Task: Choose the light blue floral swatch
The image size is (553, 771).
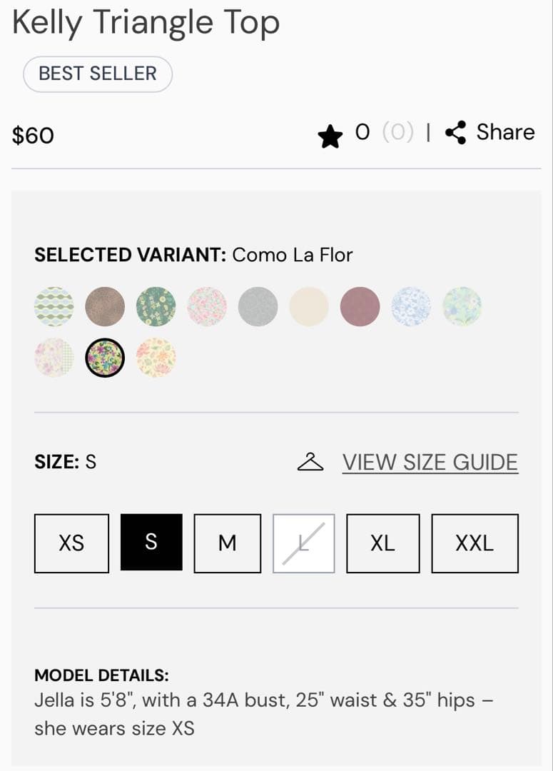Action: tap(411, 307)
